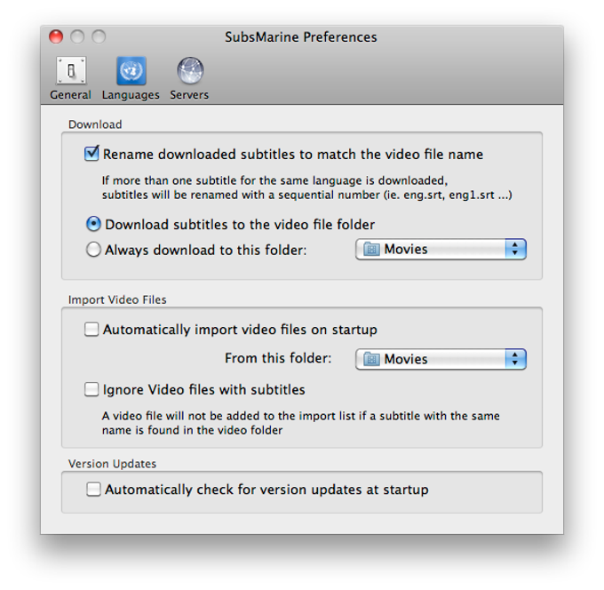Enable Ignore Video files with subtitles

(x=91, y=389)
